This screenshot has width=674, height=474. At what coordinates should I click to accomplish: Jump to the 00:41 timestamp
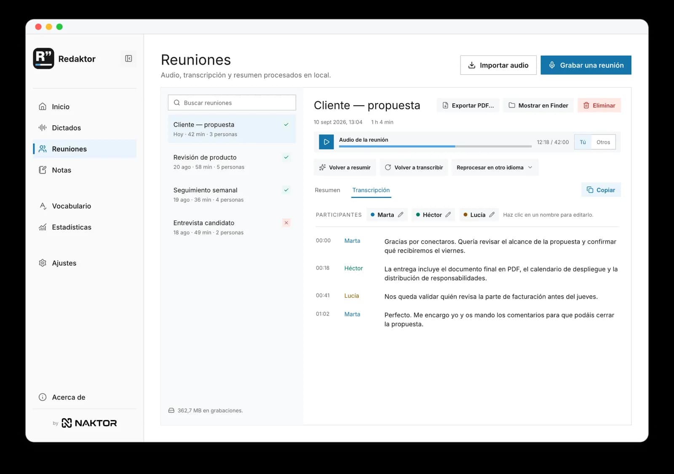pos(323,296)
